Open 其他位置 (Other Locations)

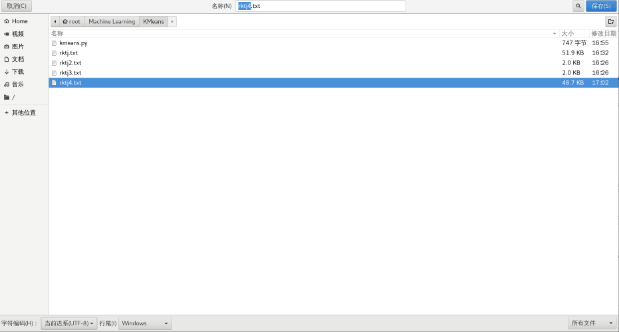[23, 113]
